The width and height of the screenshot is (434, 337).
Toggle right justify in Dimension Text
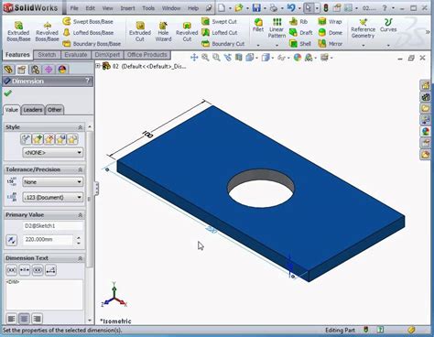point(37,319)
